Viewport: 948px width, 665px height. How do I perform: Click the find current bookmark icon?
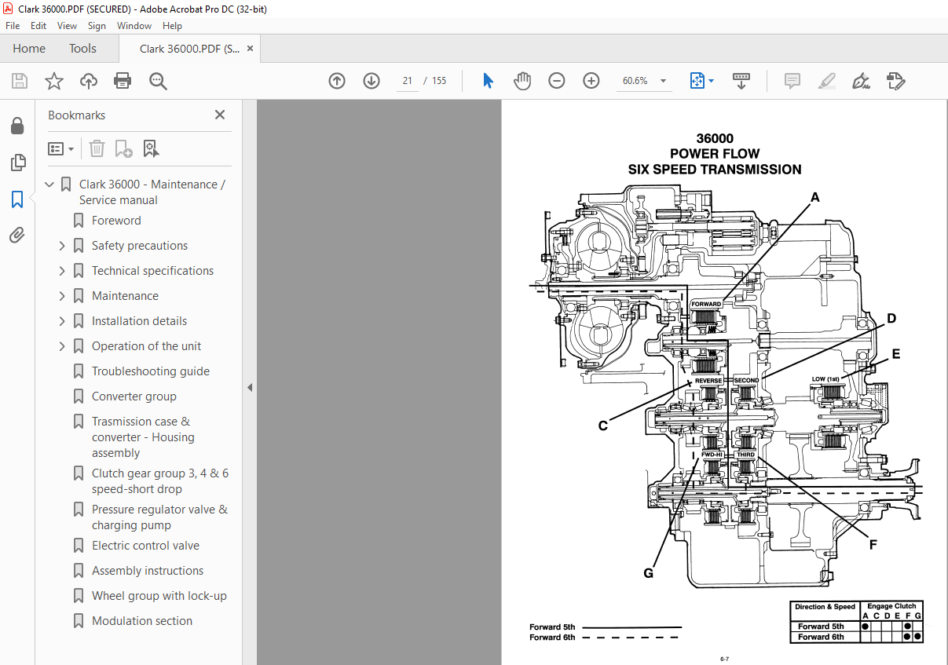152,148
